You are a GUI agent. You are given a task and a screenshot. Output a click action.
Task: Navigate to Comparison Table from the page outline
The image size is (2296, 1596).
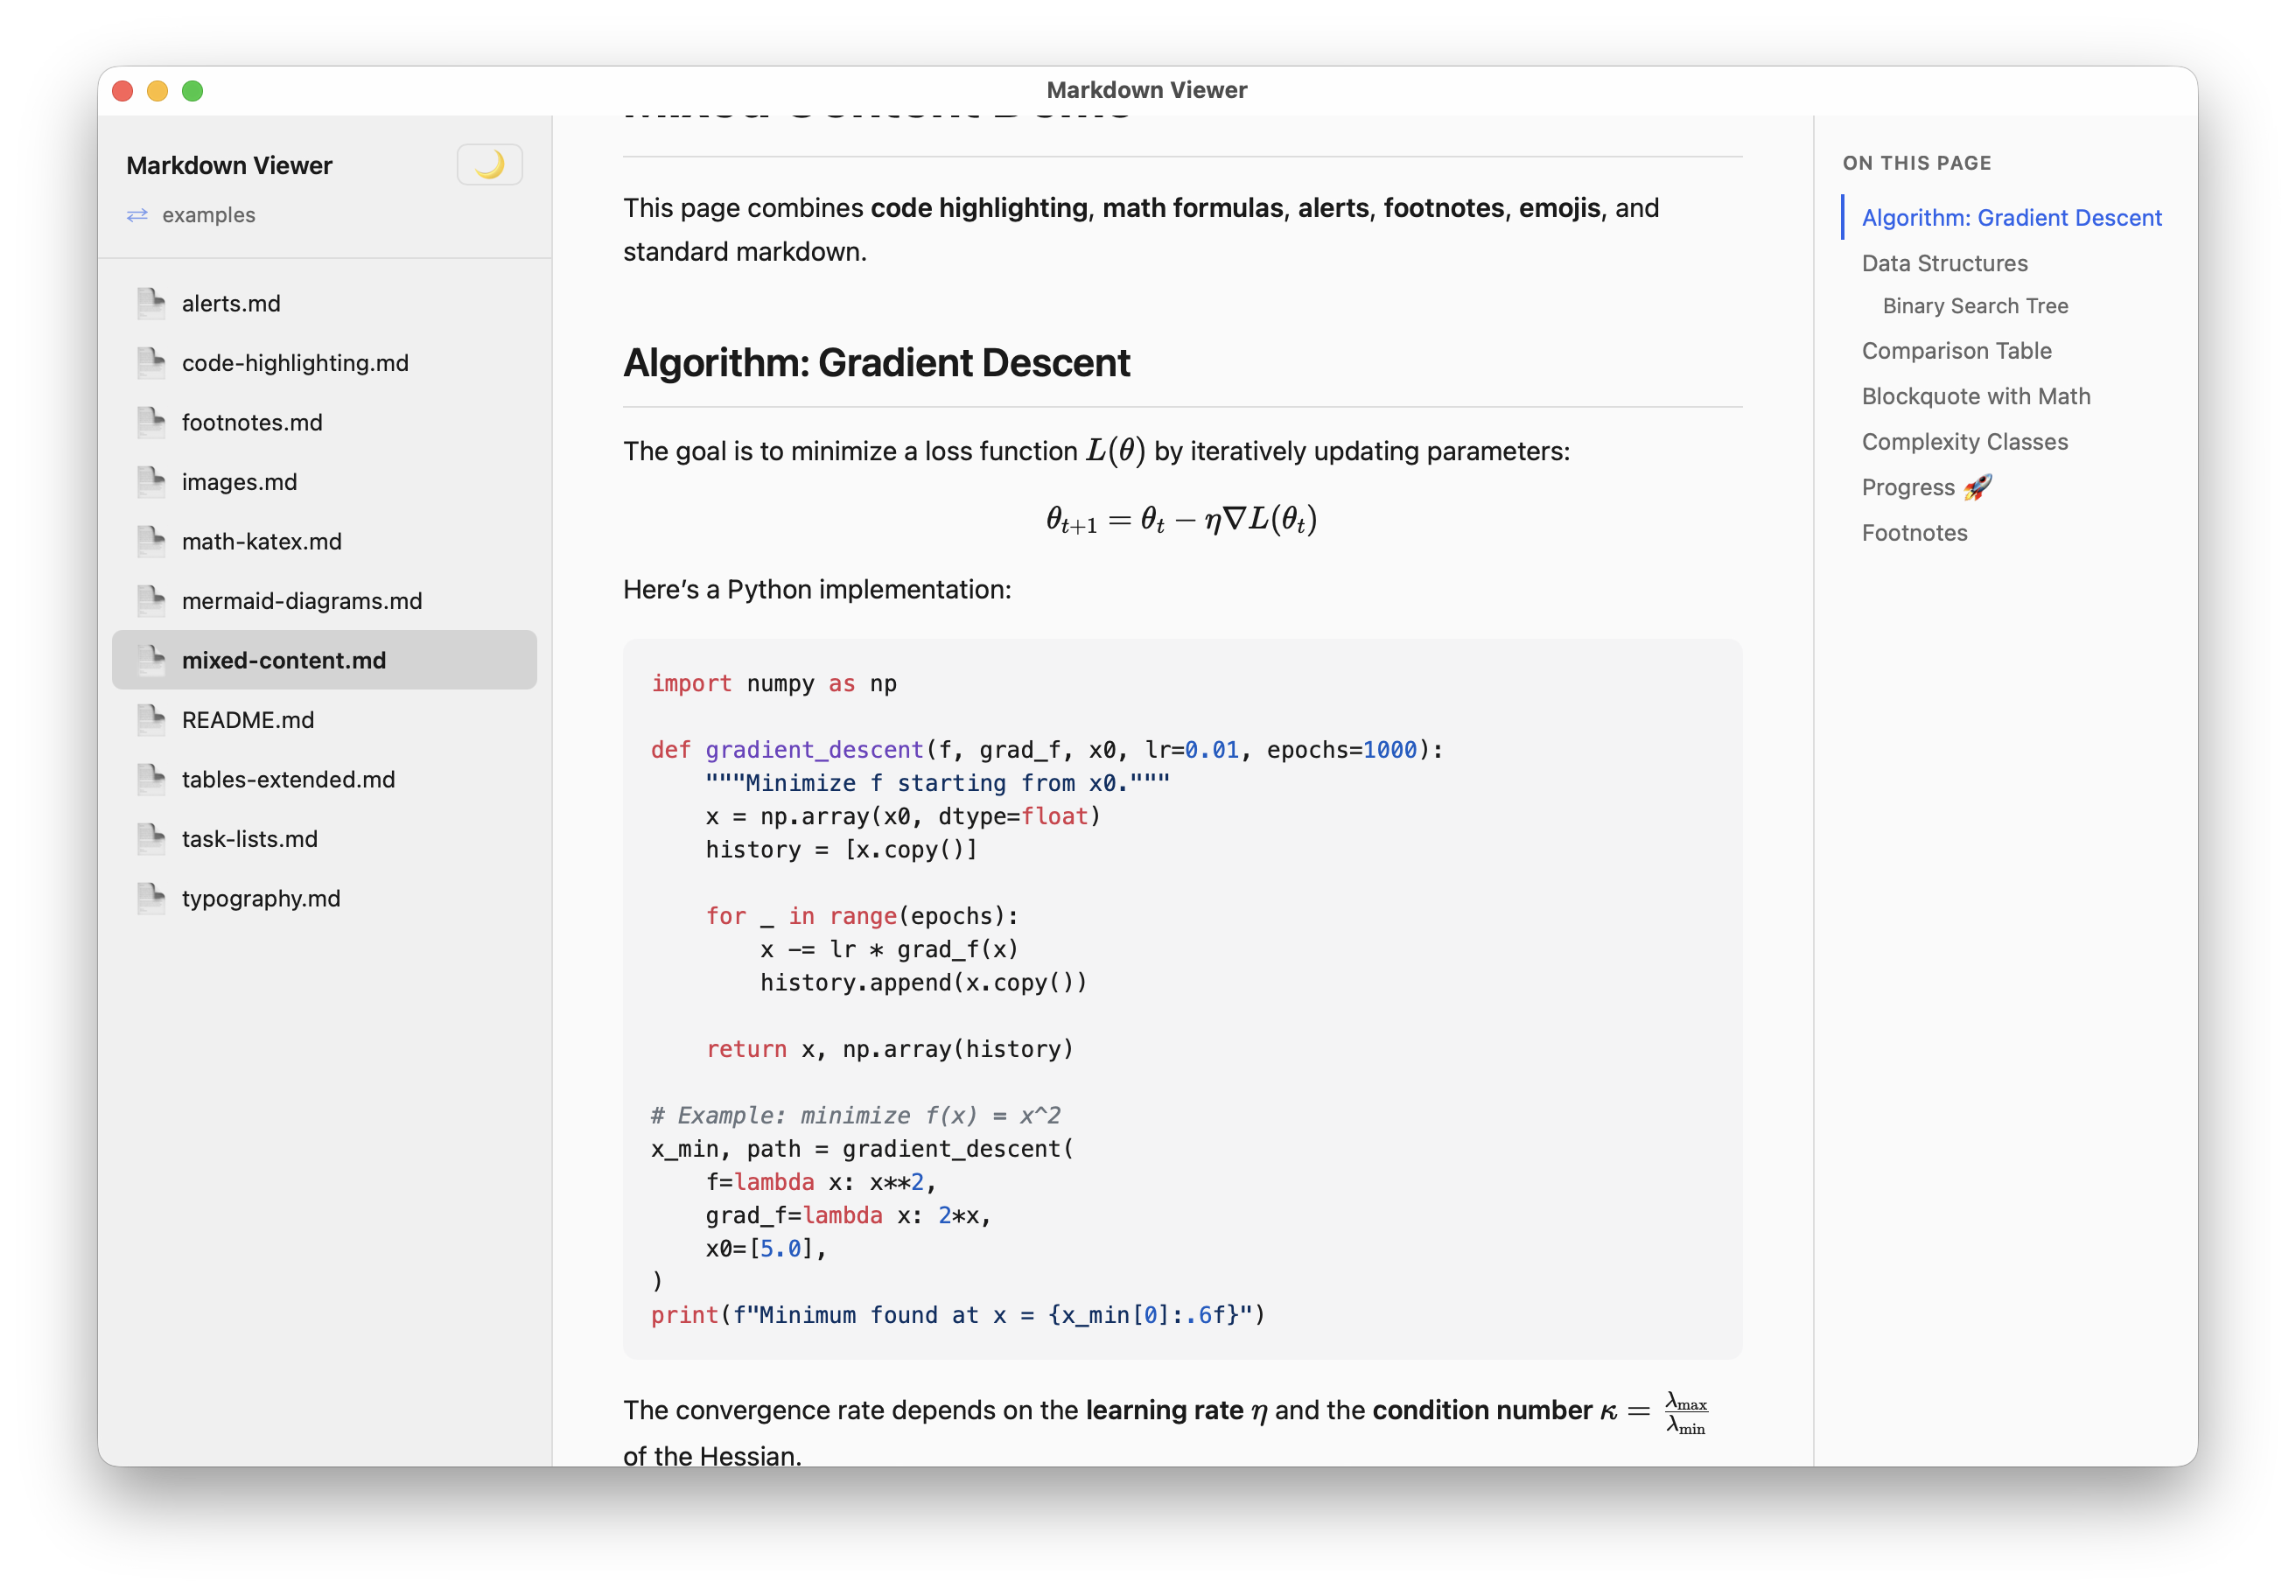point(1956,351)
